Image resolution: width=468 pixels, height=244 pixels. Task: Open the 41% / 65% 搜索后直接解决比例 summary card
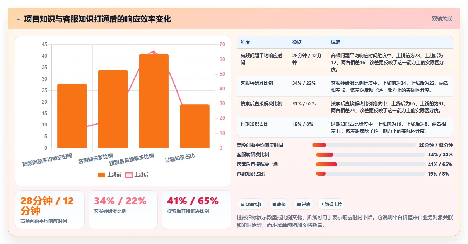pos(196,210)
